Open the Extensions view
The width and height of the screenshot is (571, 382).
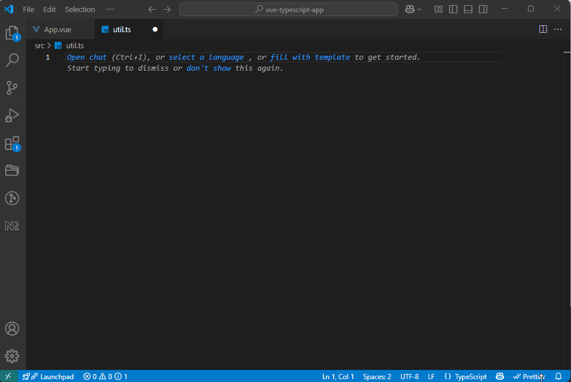click(x=12, y=143)
